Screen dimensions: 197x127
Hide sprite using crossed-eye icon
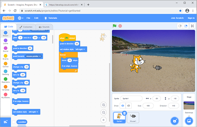coord(129,106)
